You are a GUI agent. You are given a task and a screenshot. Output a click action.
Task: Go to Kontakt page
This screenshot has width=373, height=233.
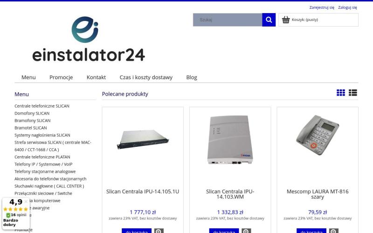tap(96, 77)
